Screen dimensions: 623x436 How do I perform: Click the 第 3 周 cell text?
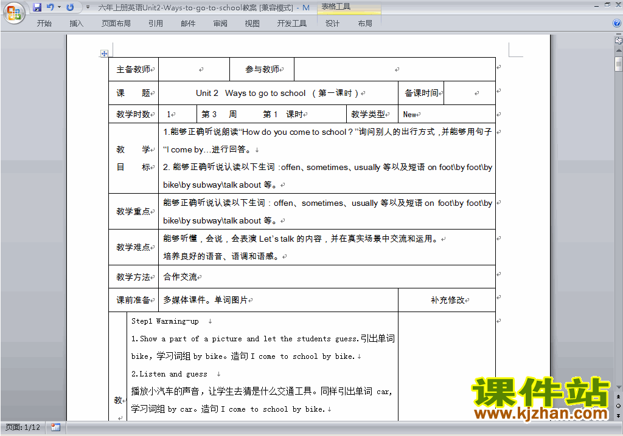[219, 114]
